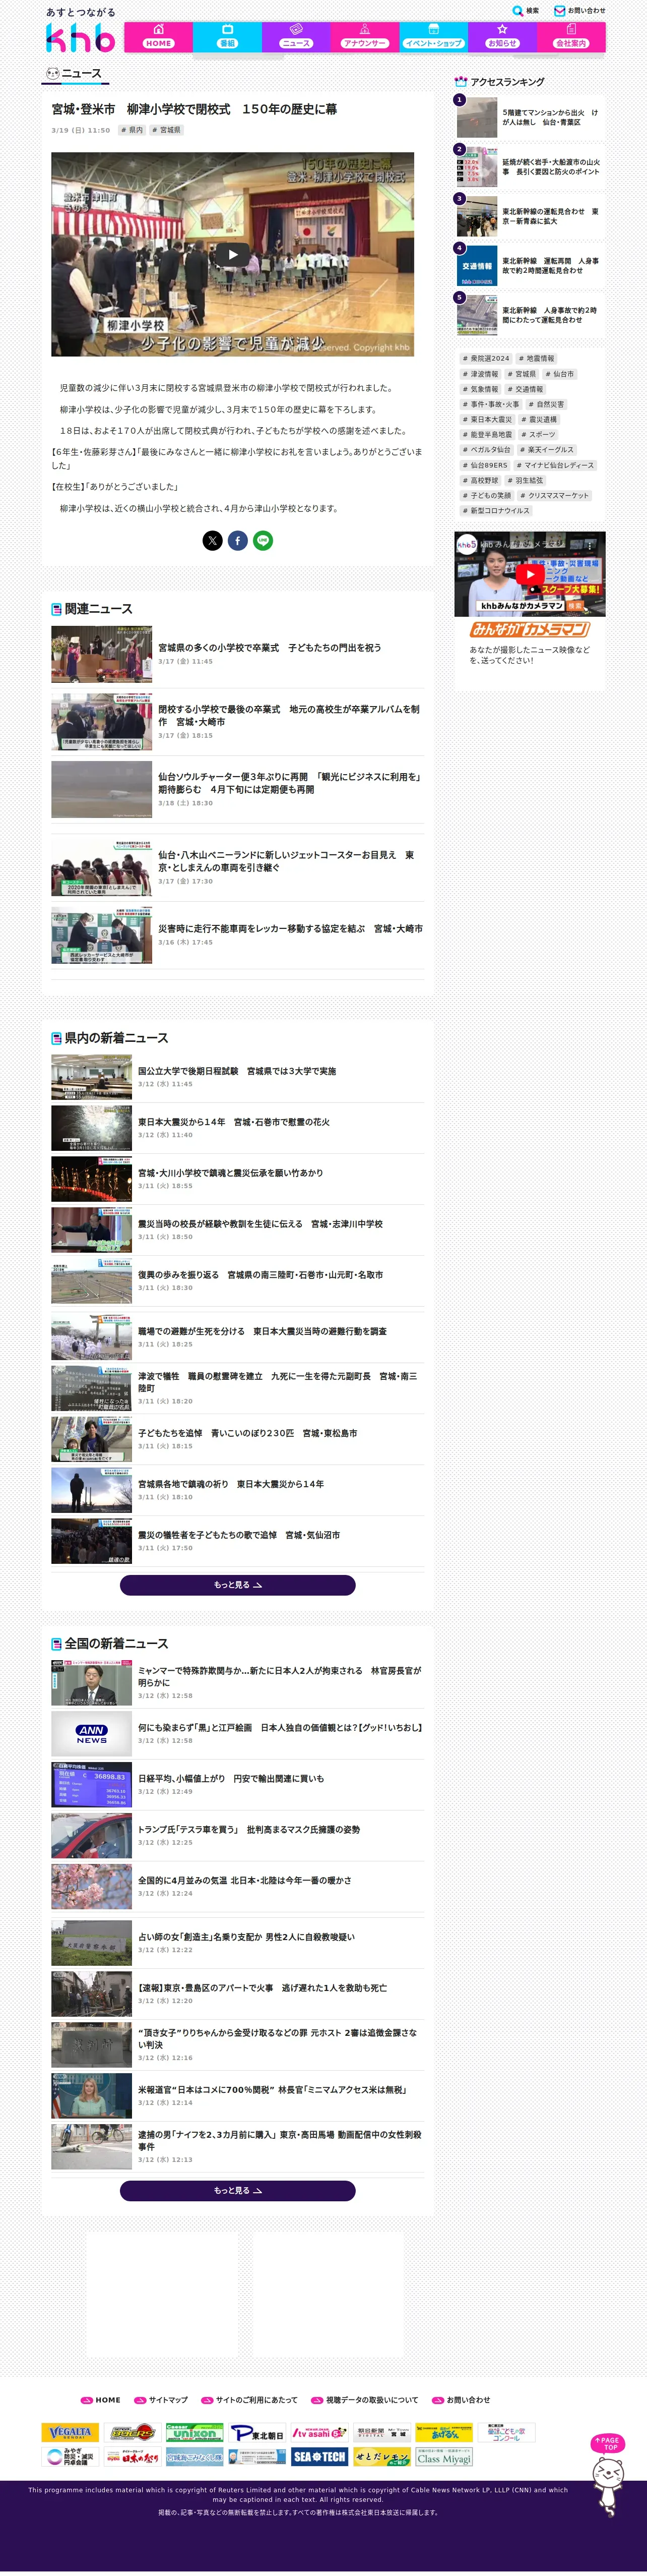Click the Class Miyagi banner in footer
The width and height of the screenshot is (647, 2576).
click(443, 2456)
